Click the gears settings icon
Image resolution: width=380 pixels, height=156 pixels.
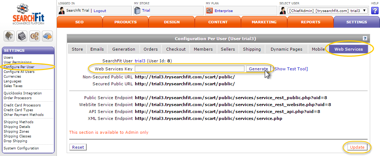35,36
